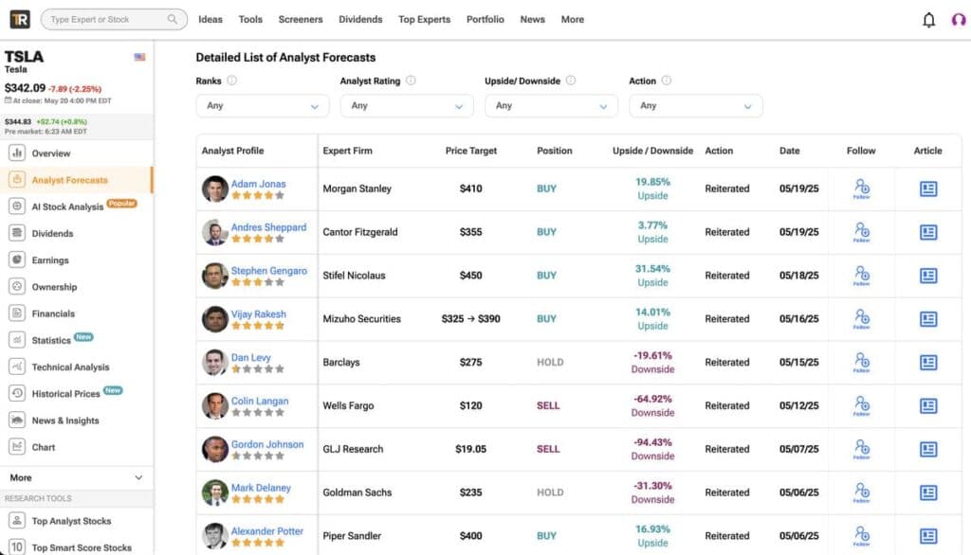Click the Analyst Rating info icon

tap(411, 81)
